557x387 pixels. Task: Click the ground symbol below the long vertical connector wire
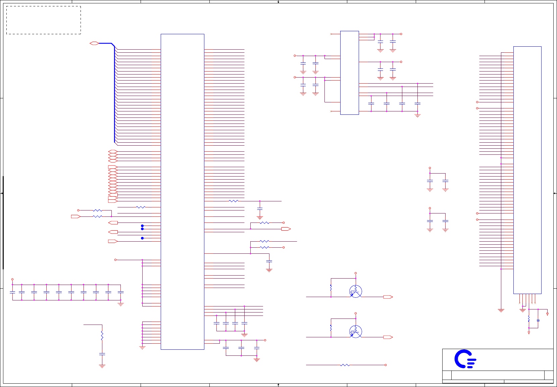point(501,310)
